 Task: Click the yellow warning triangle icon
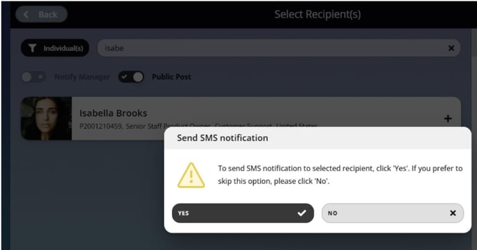pos(191,175)
